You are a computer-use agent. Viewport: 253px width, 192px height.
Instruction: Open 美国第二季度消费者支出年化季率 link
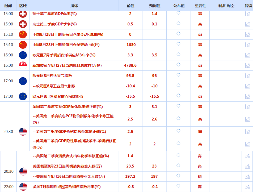pyautogui.click(x=71, y=156)
